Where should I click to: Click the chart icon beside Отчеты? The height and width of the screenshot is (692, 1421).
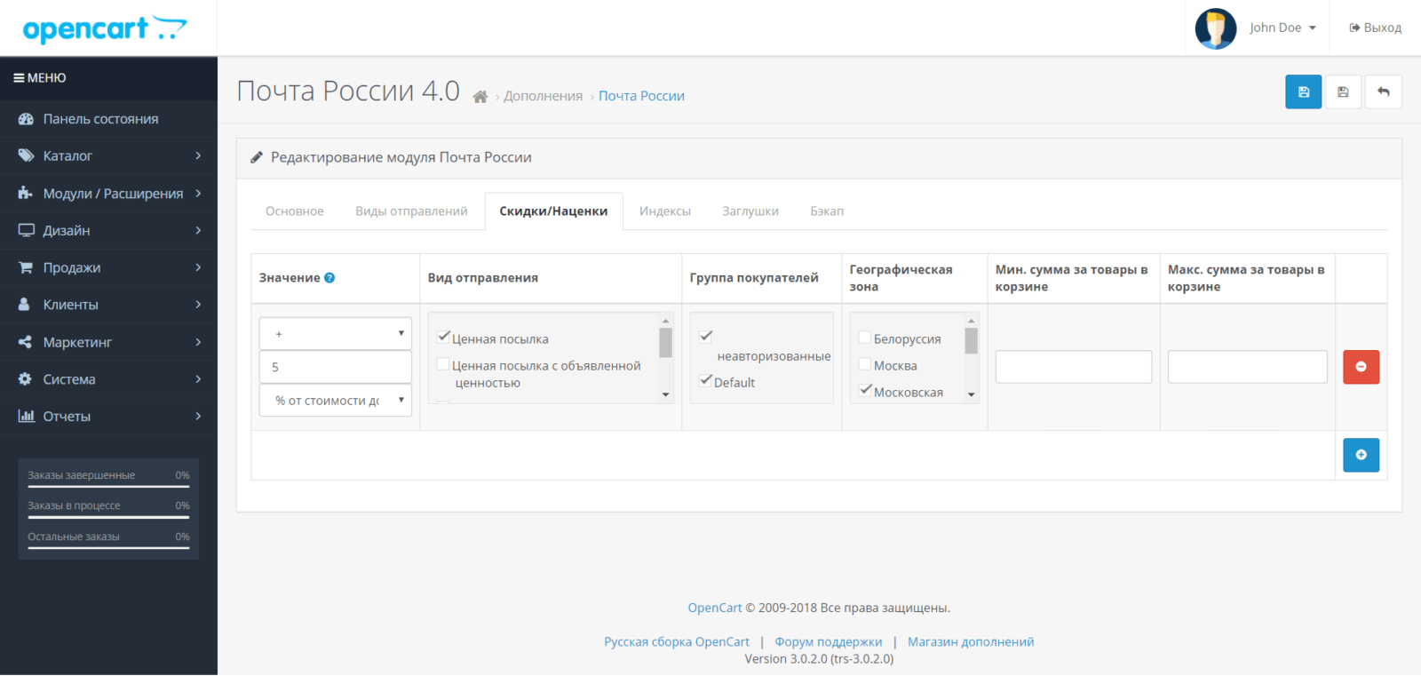point(26,417)
